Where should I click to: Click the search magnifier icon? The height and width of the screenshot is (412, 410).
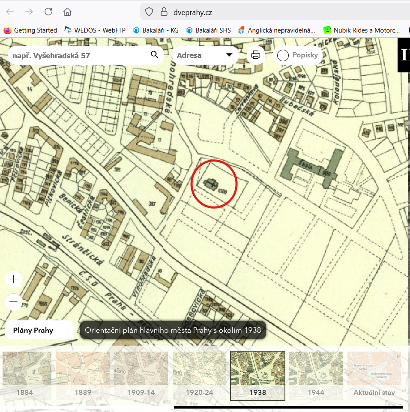(x=155, y=55)
